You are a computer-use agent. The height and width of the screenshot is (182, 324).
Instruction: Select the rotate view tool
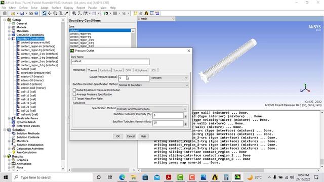[x=44, y=13]
